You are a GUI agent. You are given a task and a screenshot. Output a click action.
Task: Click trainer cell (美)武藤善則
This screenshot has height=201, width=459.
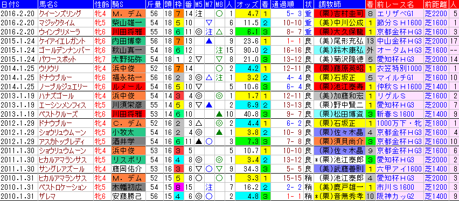point(339,169)
